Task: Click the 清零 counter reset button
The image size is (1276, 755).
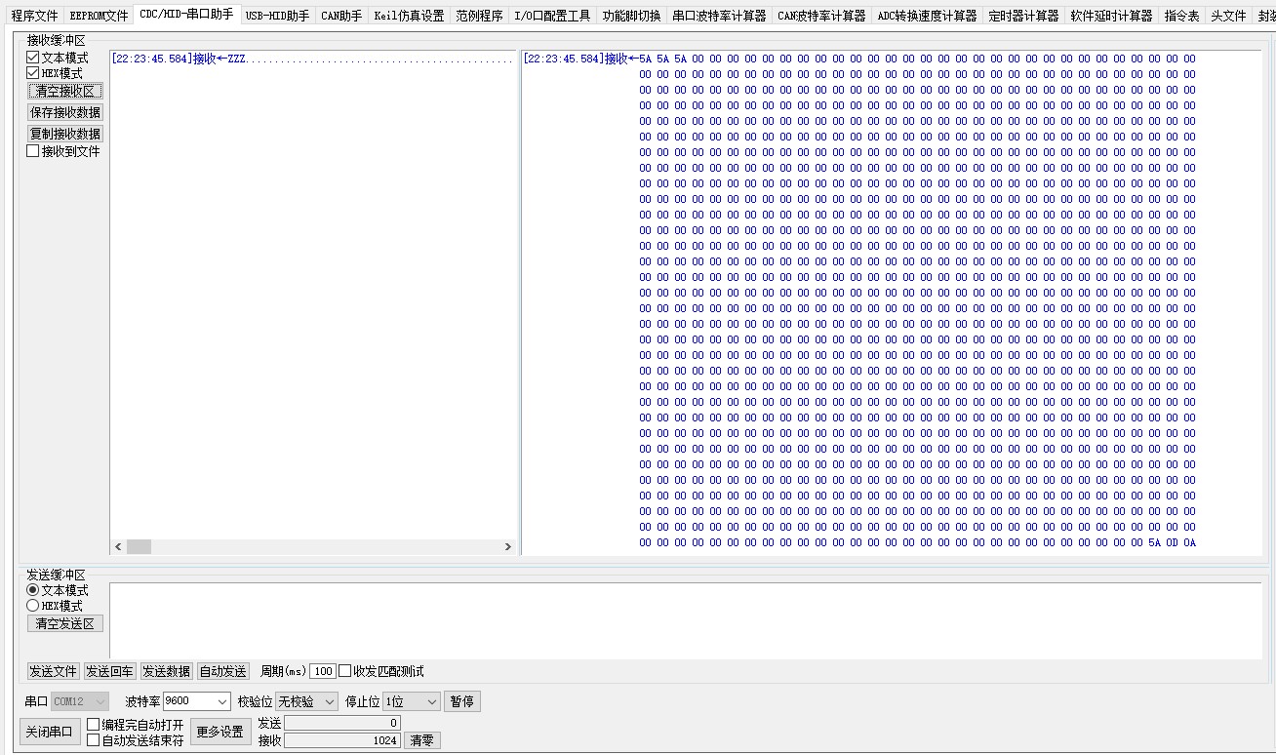Action: pyautogui.click(x=421, y=740)
